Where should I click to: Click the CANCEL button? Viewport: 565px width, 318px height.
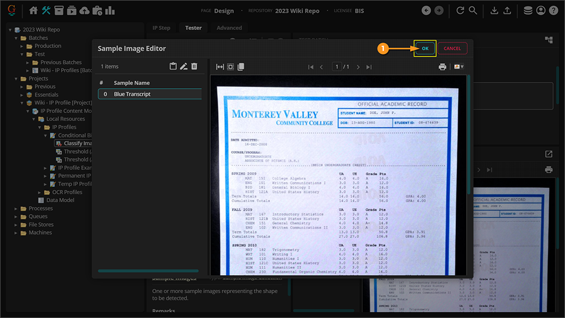click(x=452, y=48)
